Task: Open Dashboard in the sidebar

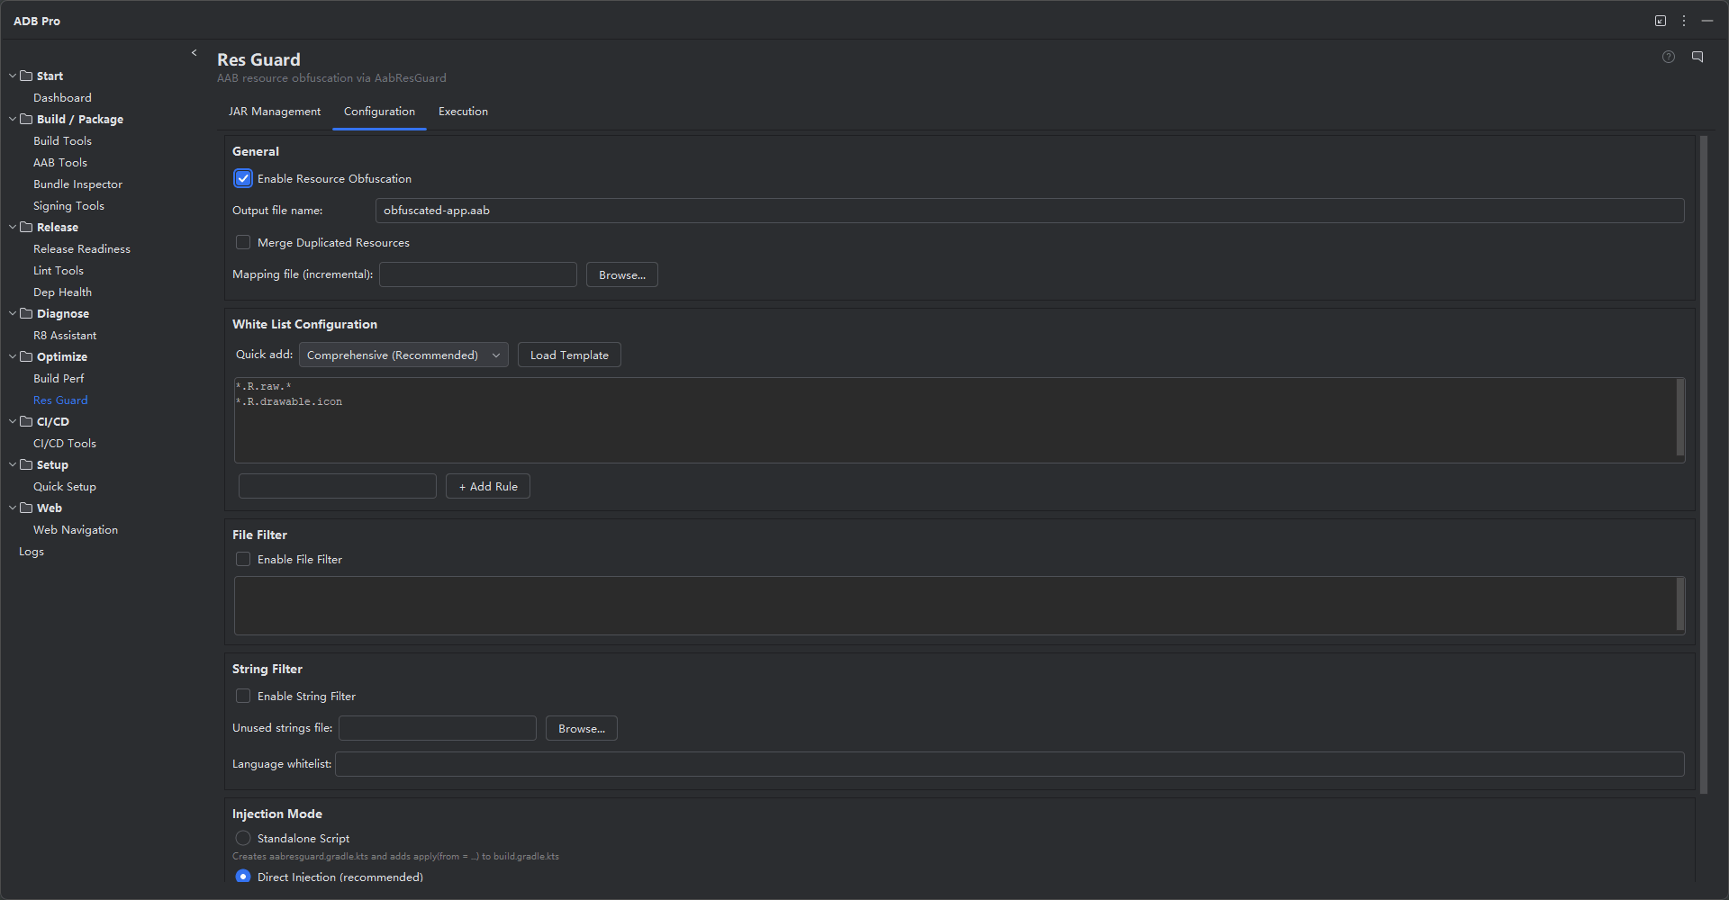Action: 62,97
